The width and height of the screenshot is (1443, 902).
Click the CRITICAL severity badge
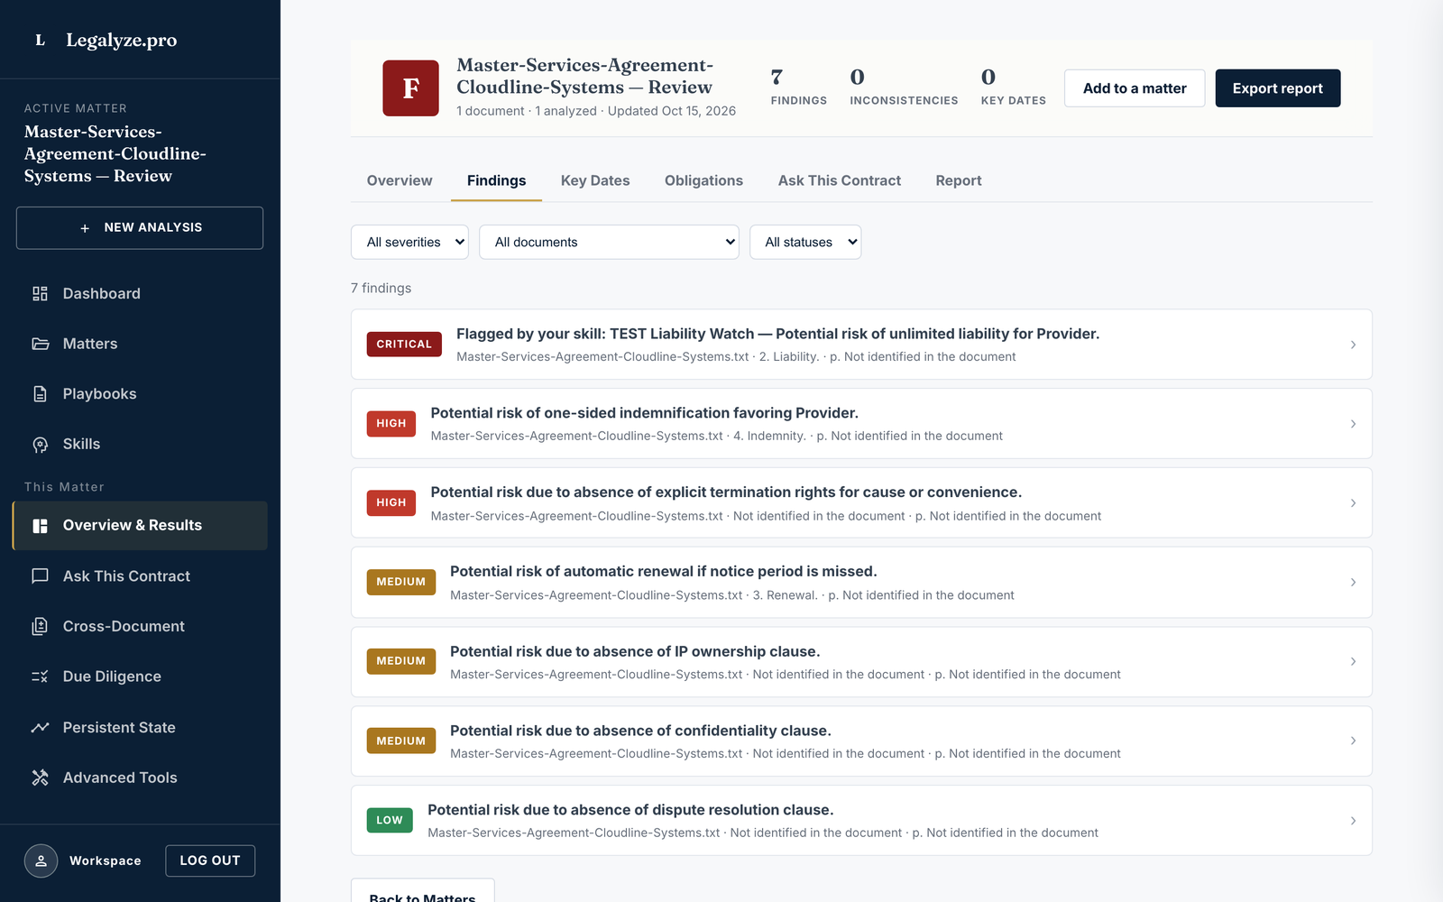404,345
